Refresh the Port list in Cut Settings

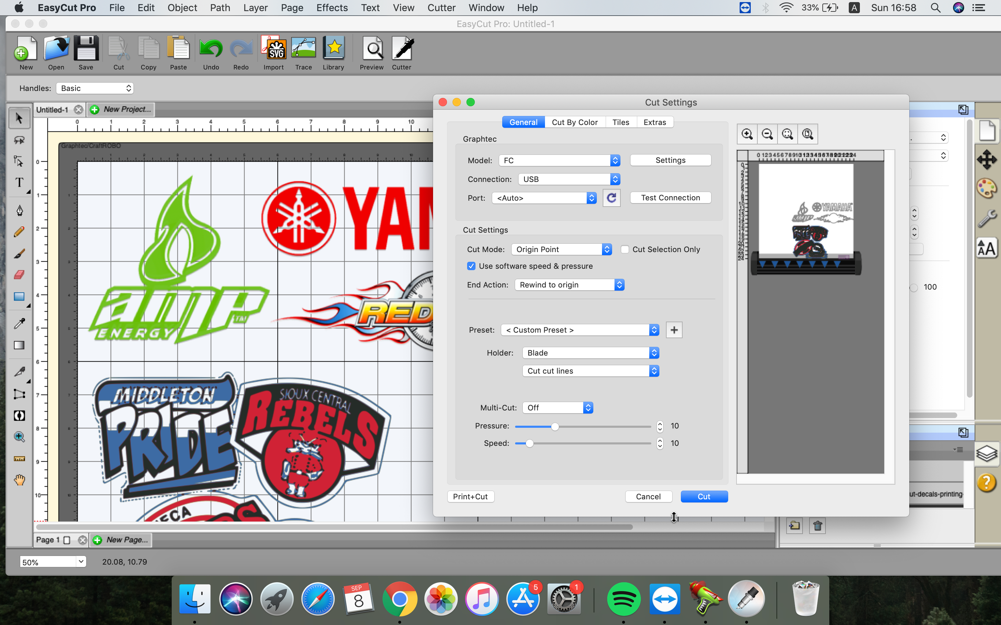(x=611, y=198)
